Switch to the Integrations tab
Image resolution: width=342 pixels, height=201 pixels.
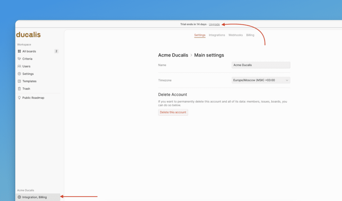[x=217, y=35]
